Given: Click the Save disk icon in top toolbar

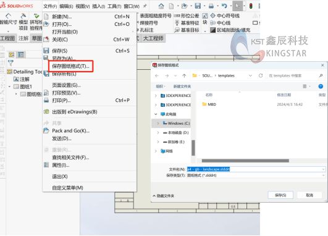Looking at the screenshot, I should pos(198,6).
